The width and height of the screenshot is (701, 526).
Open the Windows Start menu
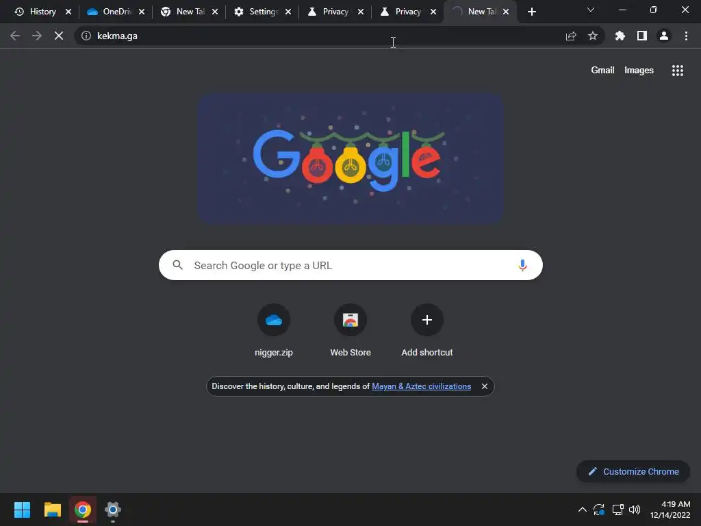point(23,510)
